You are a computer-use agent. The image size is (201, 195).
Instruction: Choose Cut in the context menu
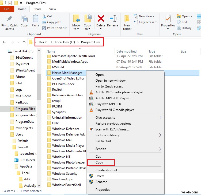[125, 157]
